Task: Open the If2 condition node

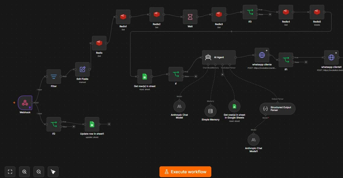Action: [x=54, y=124]
